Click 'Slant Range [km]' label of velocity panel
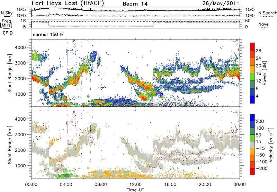Viewport: 277px width, 192px height. (x=10, y=145)
